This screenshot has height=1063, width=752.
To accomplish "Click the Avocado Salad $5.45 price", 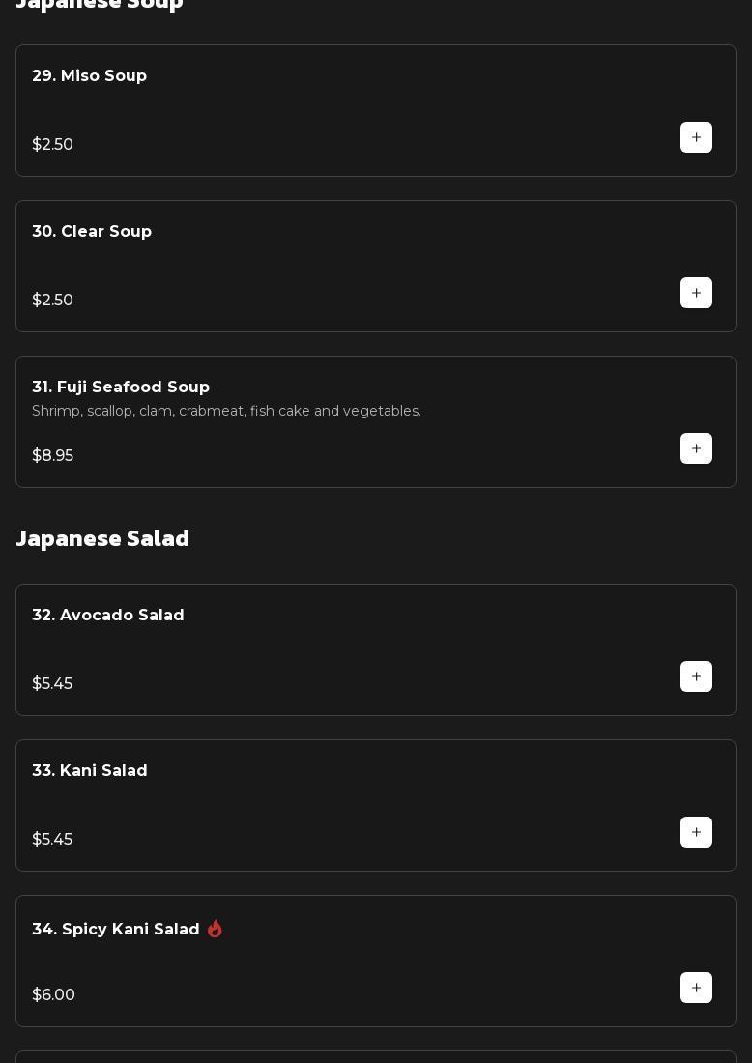I will point(52,683).
